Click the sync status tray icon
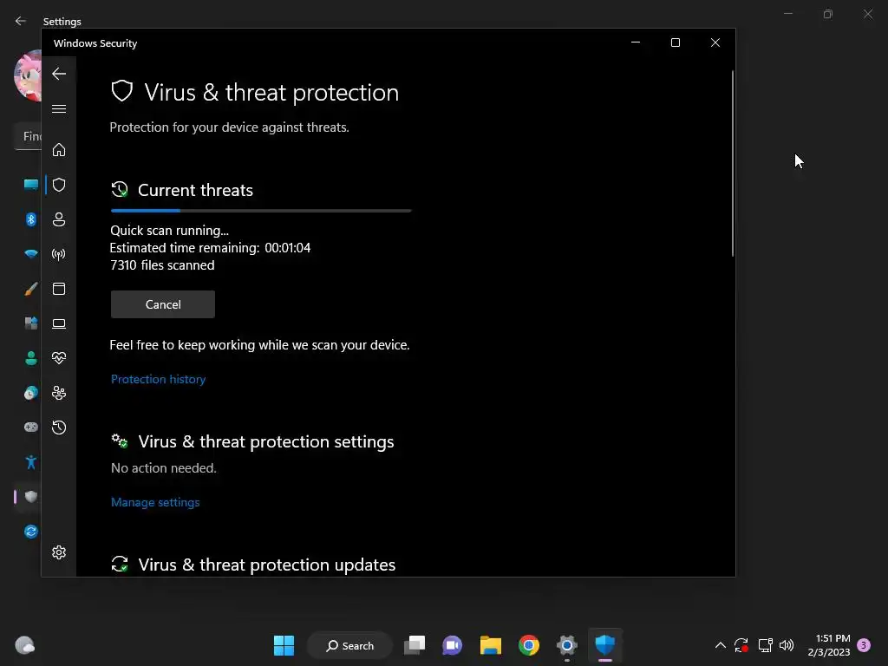This screenshot has width=888, height=666. [741, 645]
